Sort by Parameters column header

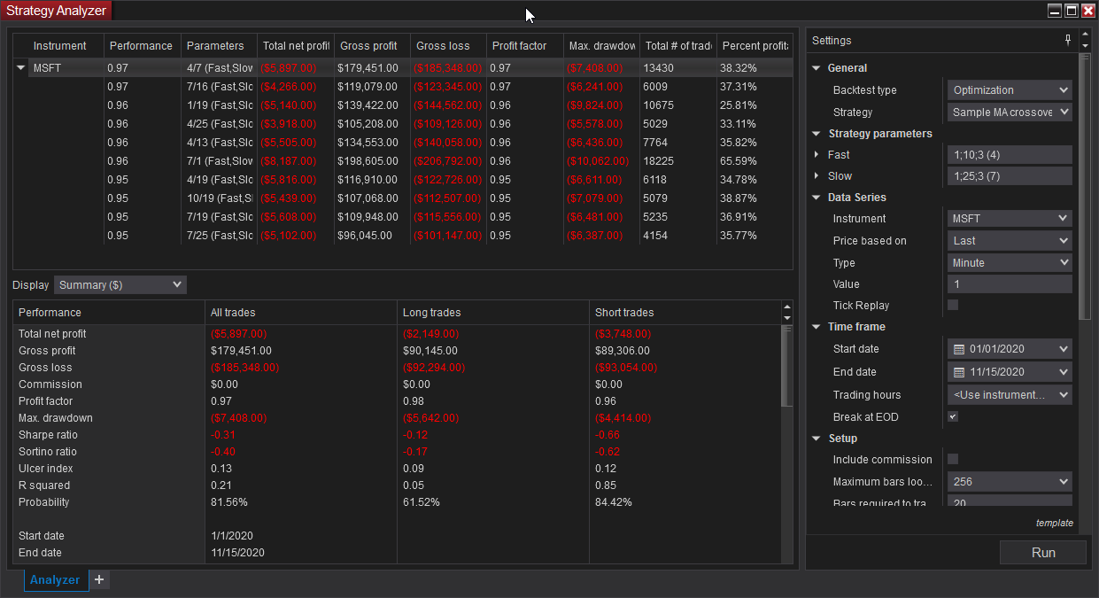point(219,46)
